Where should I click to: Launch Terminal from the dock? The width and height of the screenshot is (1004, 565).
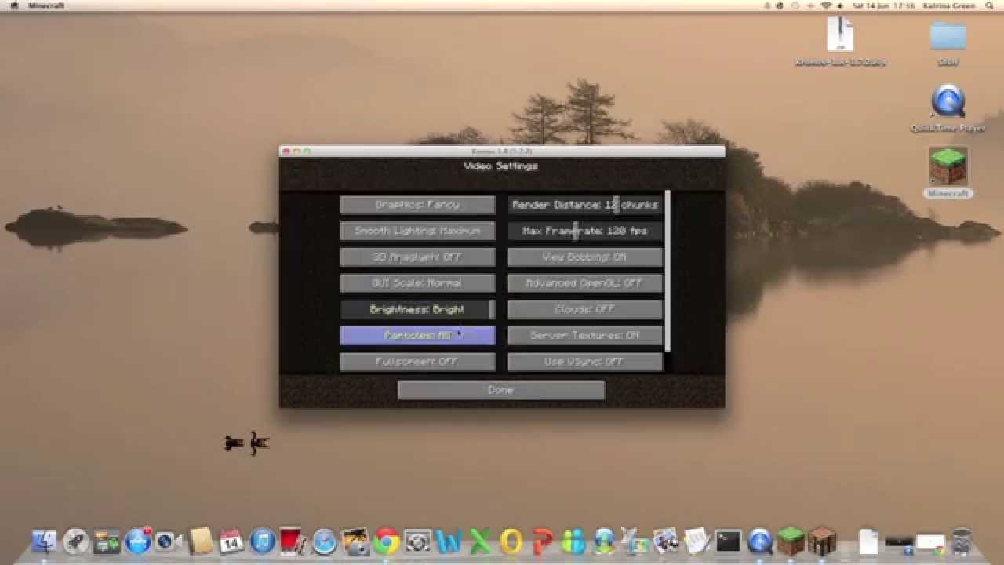click(x=728, y=541)
